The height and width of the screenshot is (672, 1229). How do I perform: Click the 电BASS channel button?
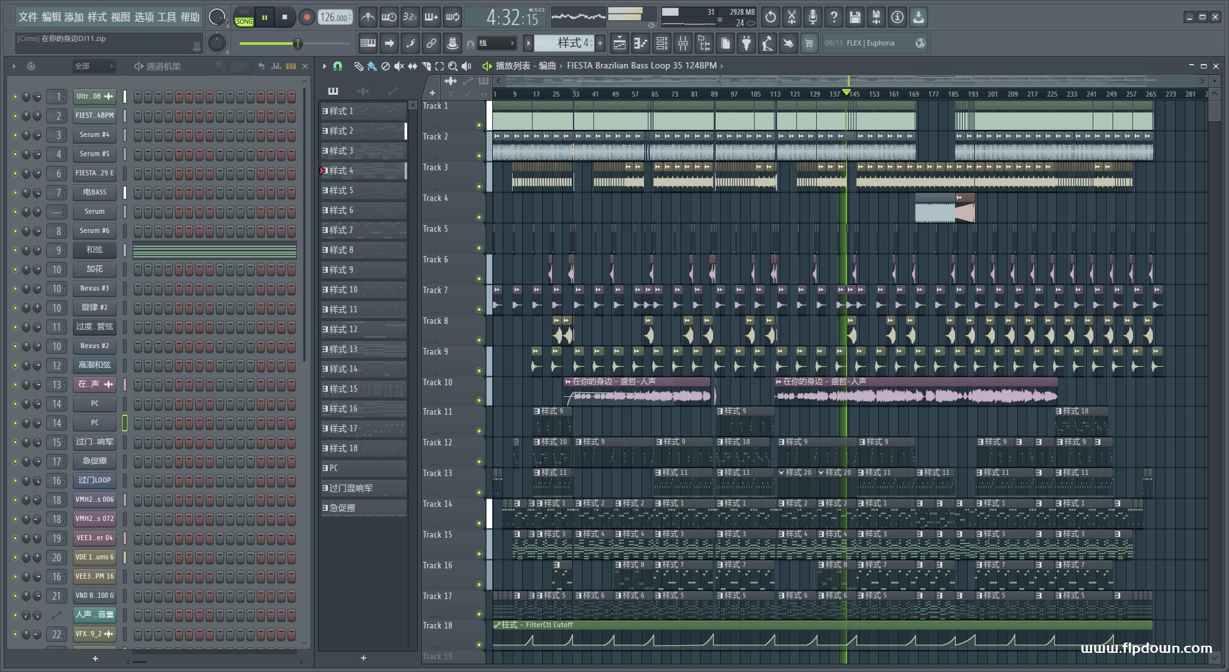(94, 192)
